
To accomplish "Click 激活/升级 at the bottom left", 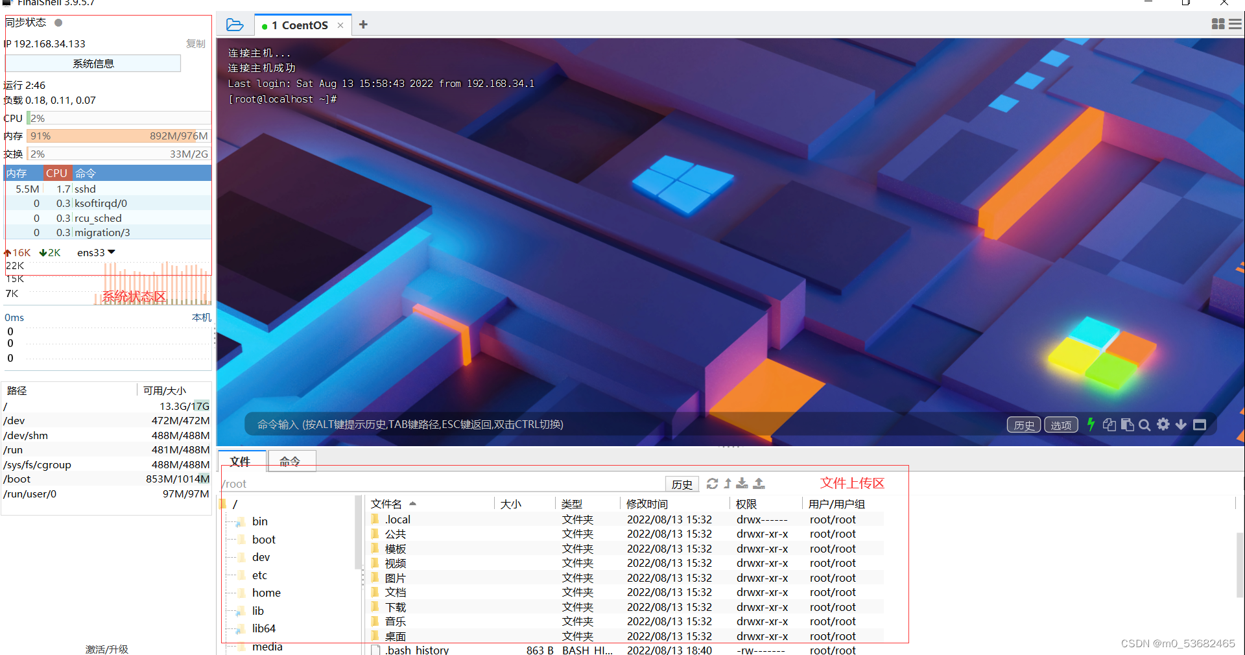I will 107,649.
